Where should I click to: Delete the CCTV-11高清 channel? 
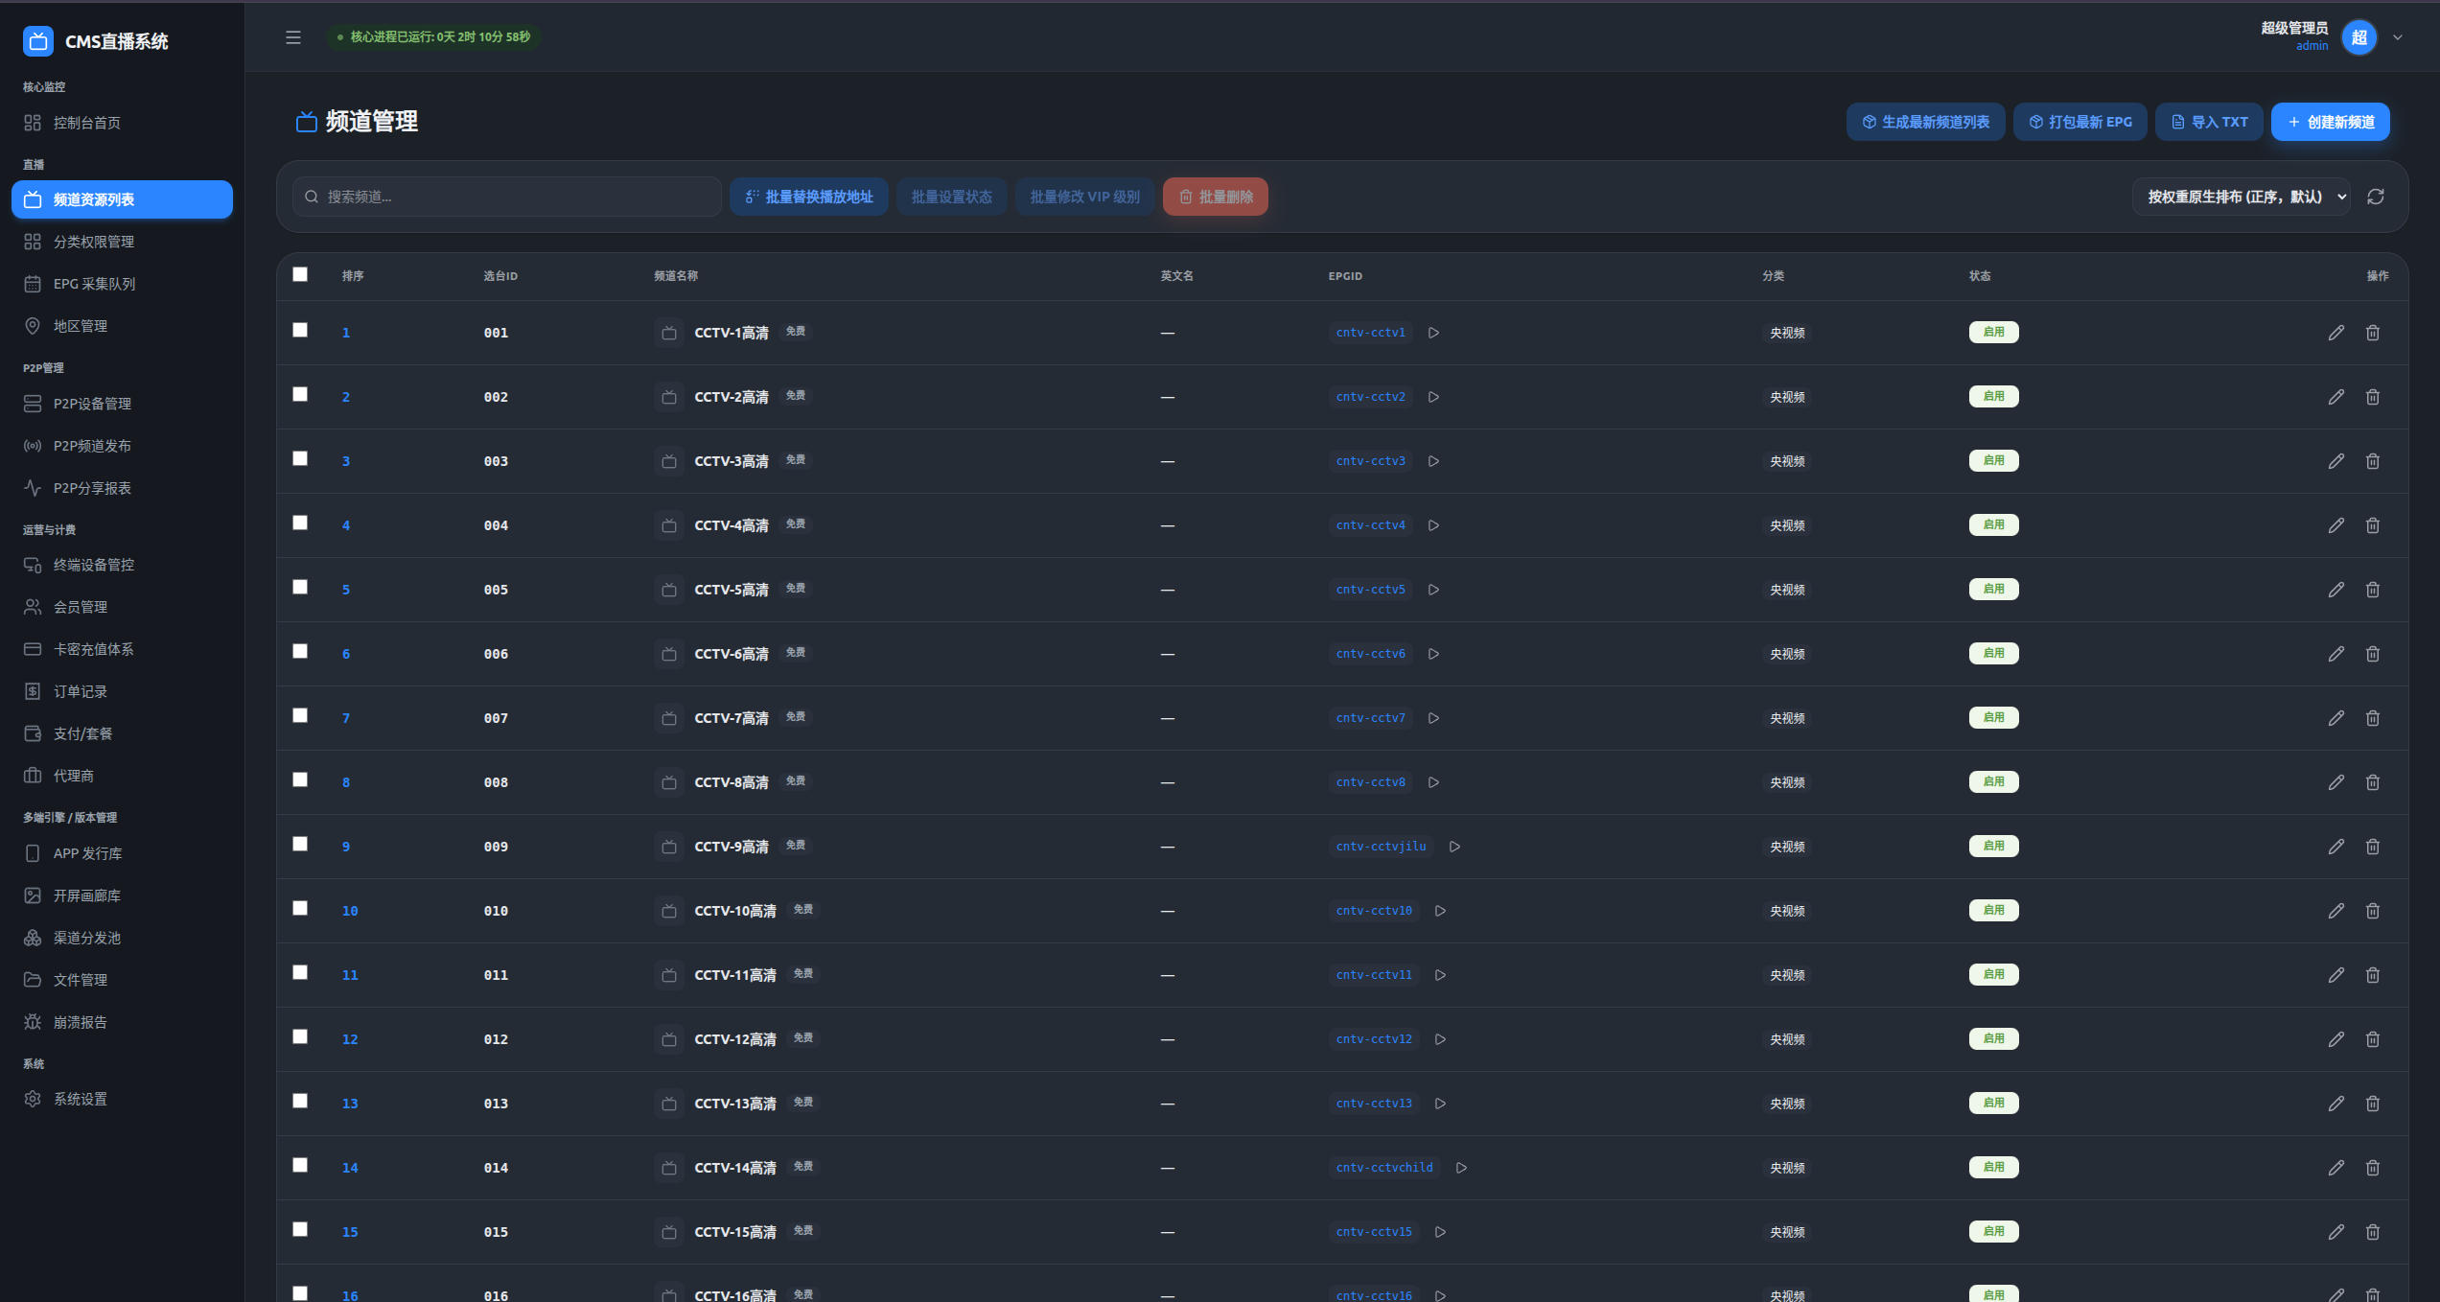(x=2373, y=975)
